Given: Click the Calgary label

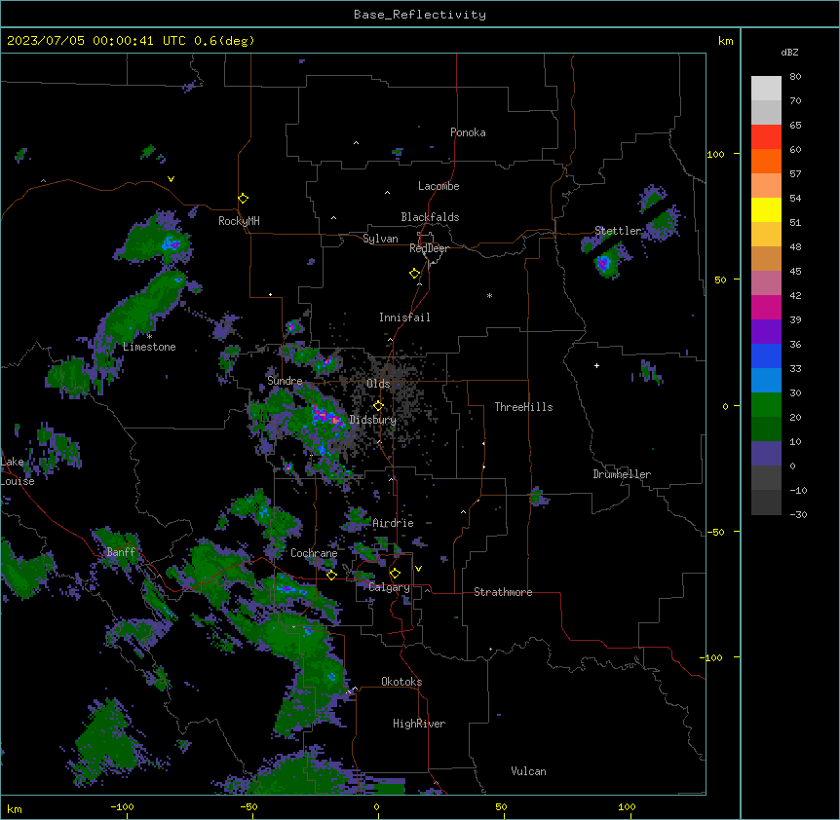Looking at the screenshot, I should (389, 587).
